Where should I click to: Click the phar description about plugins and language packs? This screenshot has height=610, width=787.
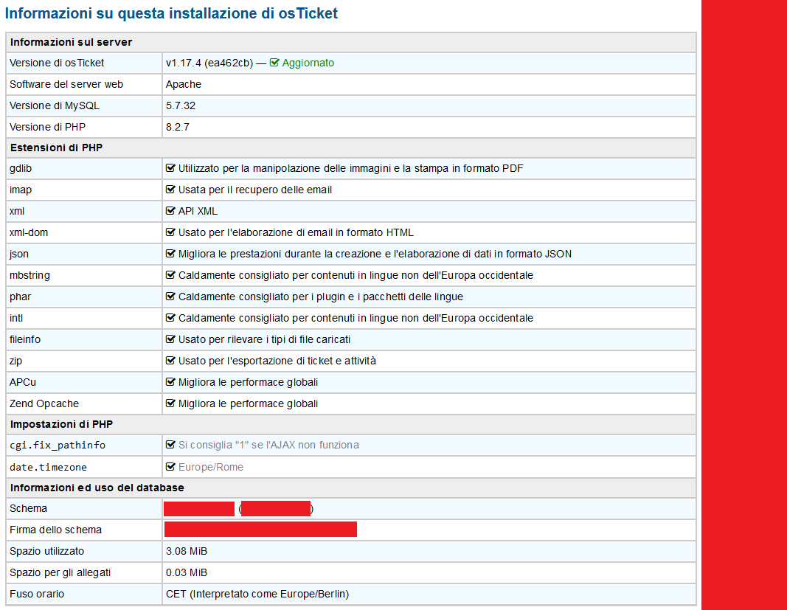[321, 297]
